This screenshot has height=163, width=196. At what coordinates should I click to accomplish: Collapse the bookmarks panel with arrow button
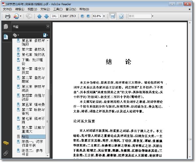coord(48,26)
